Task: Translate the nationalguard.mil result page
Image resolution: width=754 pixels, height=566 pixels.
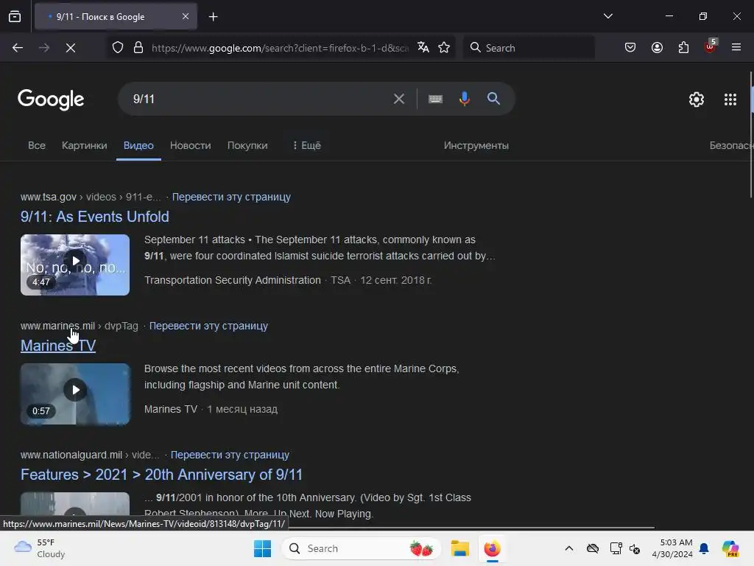Action: (x=230, y=455)
